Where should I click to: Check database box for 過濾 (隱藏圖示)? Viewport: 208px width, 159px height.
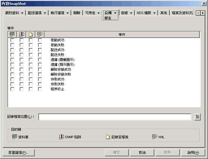[x=12, y=60]
